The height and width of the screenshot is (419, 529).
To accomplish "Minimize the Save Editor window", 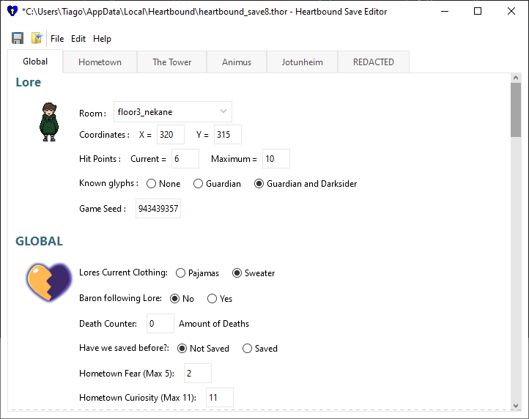I will (x=444, y=12).
